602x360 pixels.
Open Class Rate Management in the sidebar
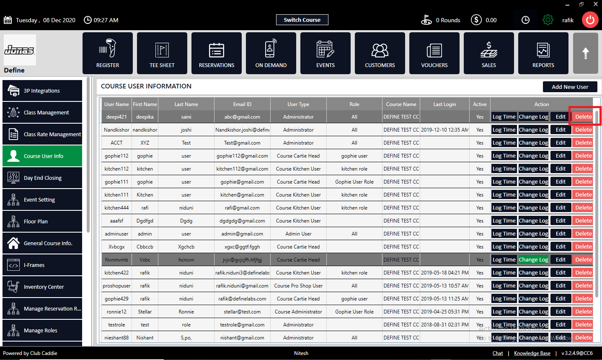point(42,134)
